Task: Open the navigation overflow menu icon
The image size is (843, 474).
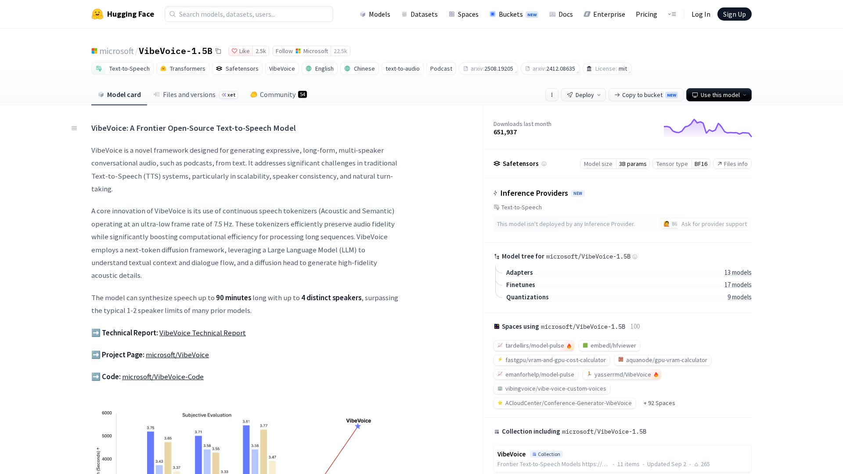Action: pos(672,14)
